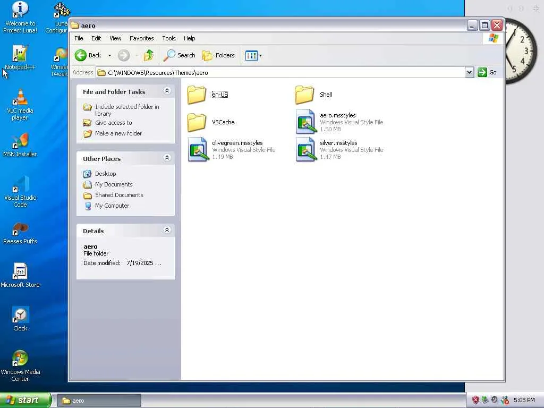
Task: Open the Edit menu
Action: pyautogui.click(x=96, y=38)
